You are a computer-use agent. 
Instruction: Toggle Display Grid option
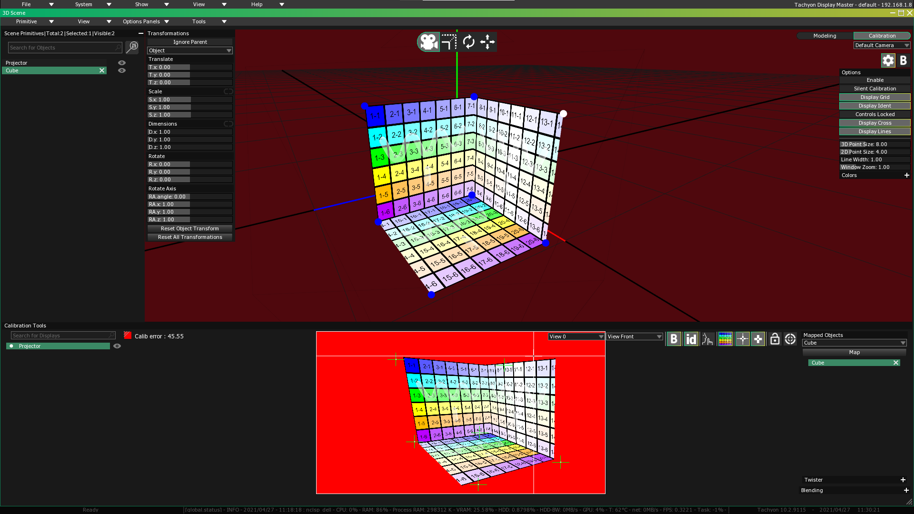[x=874, y=97]
